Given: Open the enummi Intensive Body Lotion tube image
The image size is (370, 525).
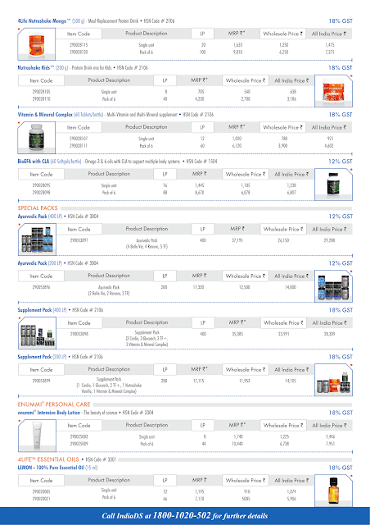Looking at the screenshot, I should [37, 436].
